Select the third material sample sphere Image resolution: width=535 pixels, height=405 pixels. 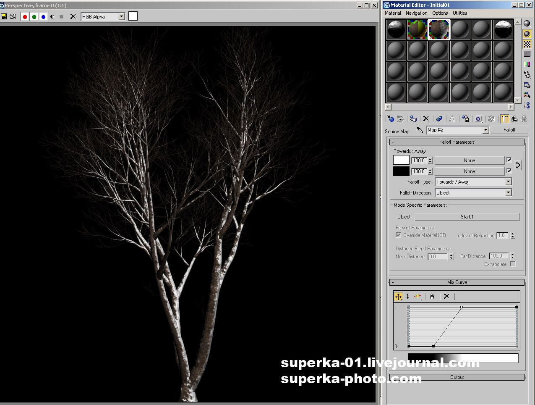point(438,29)
